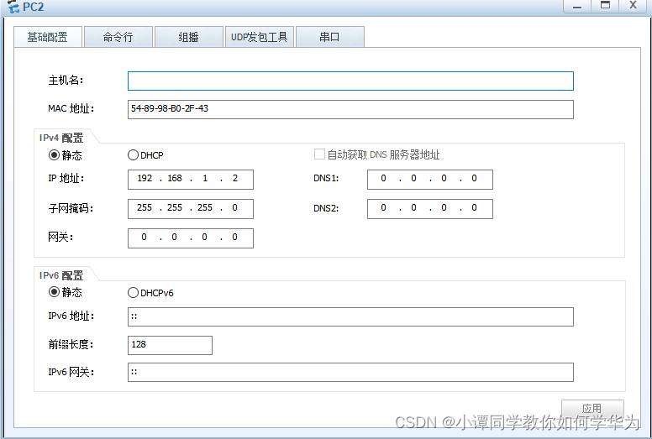This screenshot has height=439, width=652.
Task: Open the 组播 tab
Action: [x=189, y=37]
